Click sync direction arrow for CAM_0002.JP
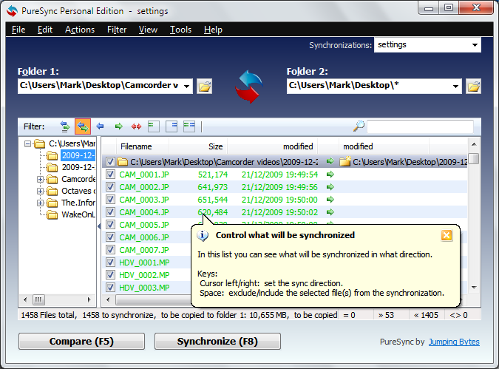 click(330, 187)
